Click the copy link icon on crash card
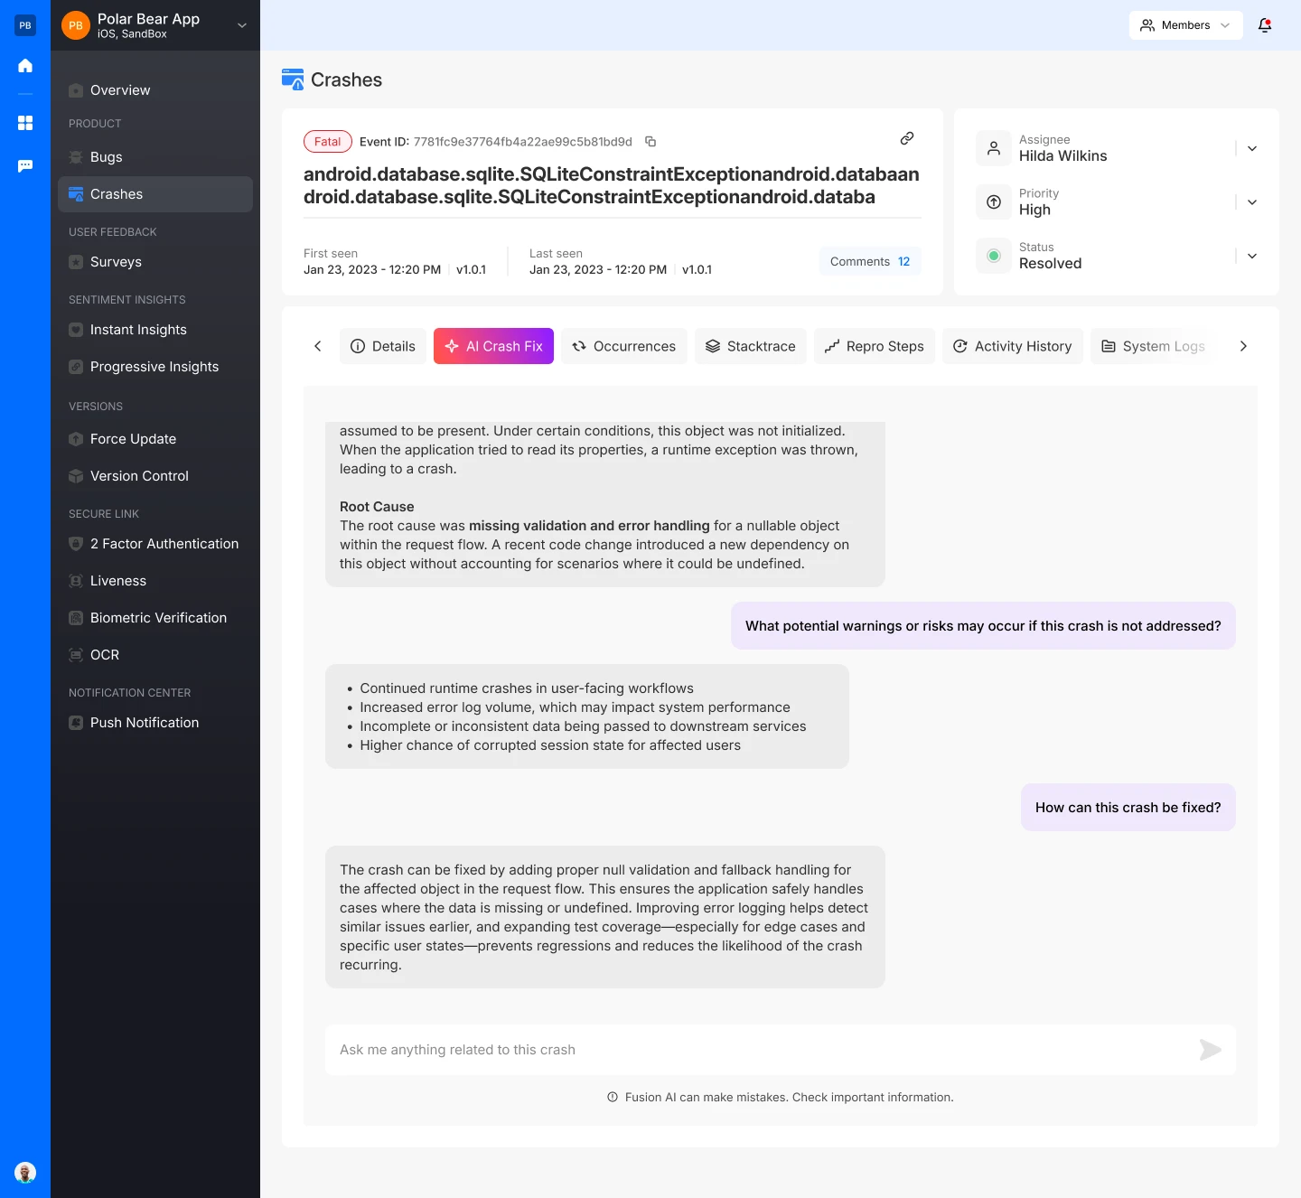The width and height of the screenshot is (1301, 1198). coord(907,138)
